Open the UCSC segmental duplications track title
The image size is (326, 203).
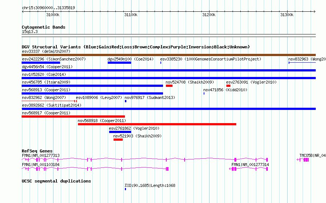pos(56,181)
